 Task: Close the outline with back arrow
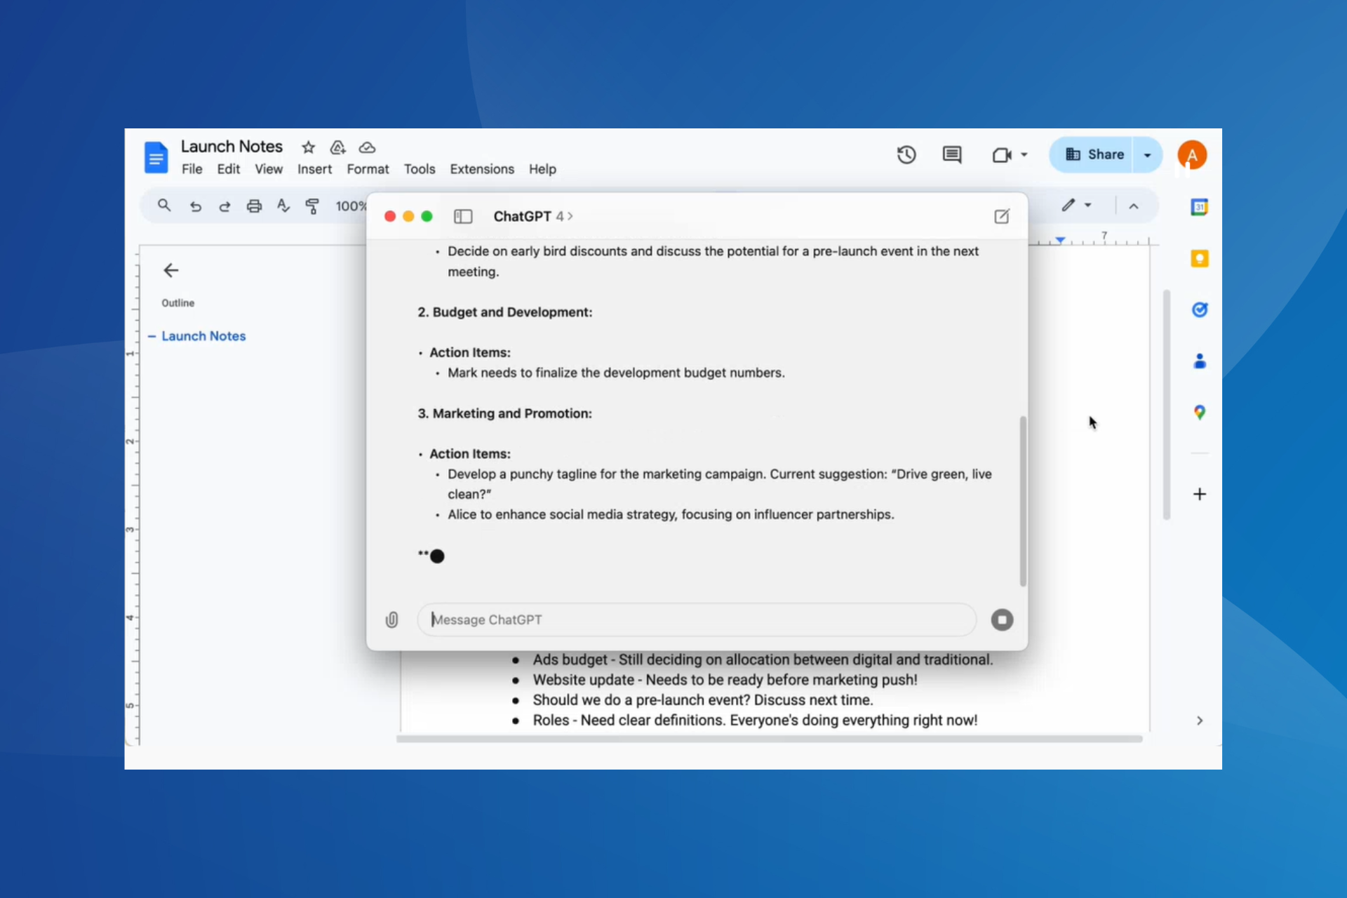pyautogui.click(x=170, y=270)
